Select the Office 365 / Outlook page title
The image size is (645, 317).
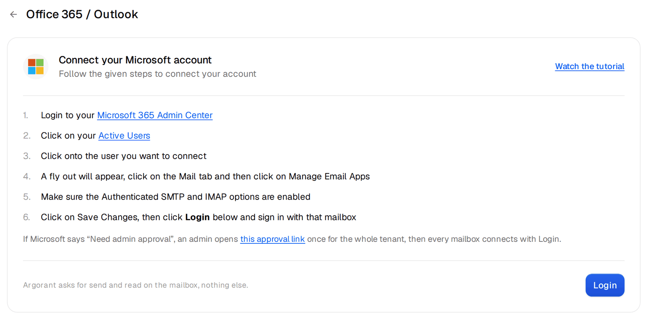click(82, 14)
